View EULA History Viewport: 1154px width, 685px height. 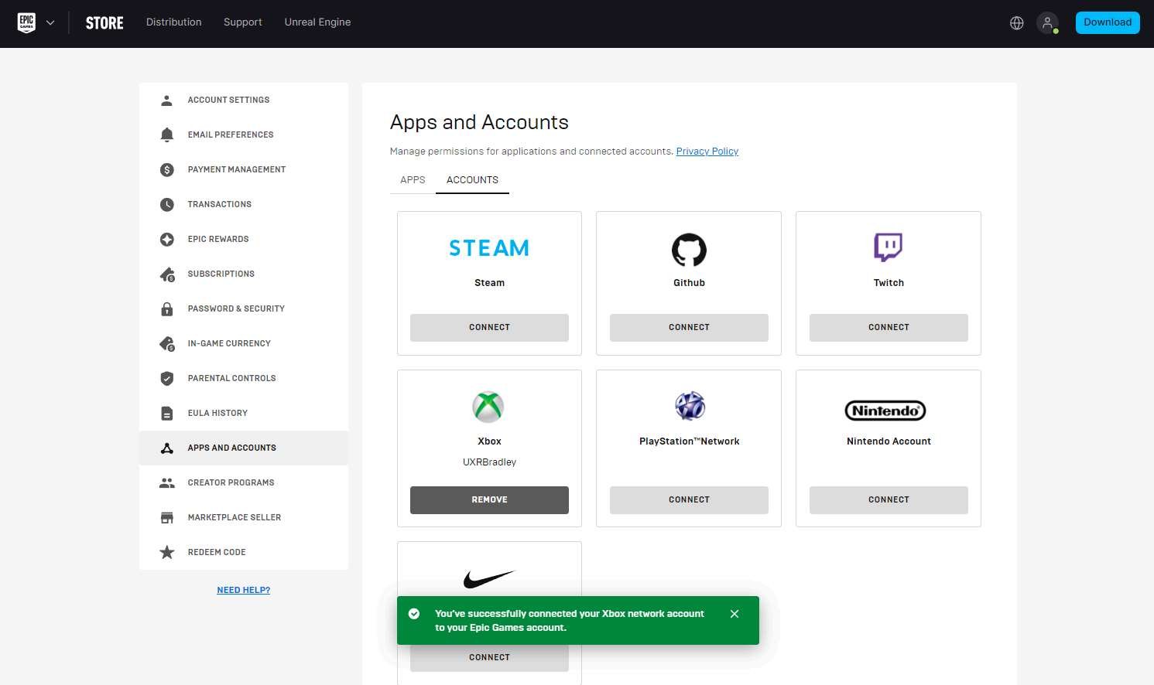(244, 414)
